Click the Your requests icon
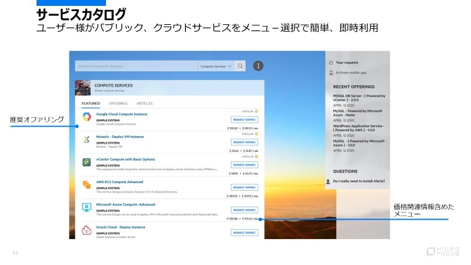Viewport: 471px width, 265px height. pyautogui.click(x=330, y=62)
